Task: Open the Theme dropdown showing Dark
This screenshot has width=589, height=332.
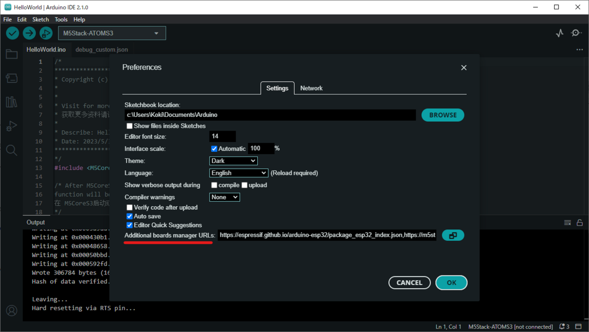Action: [234, 161]
